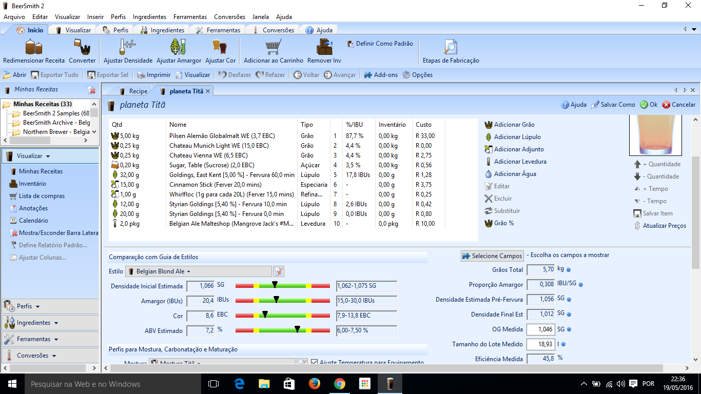Click Adicionar Grão
Screen dimensions: 701x394
tap(509, 125)
